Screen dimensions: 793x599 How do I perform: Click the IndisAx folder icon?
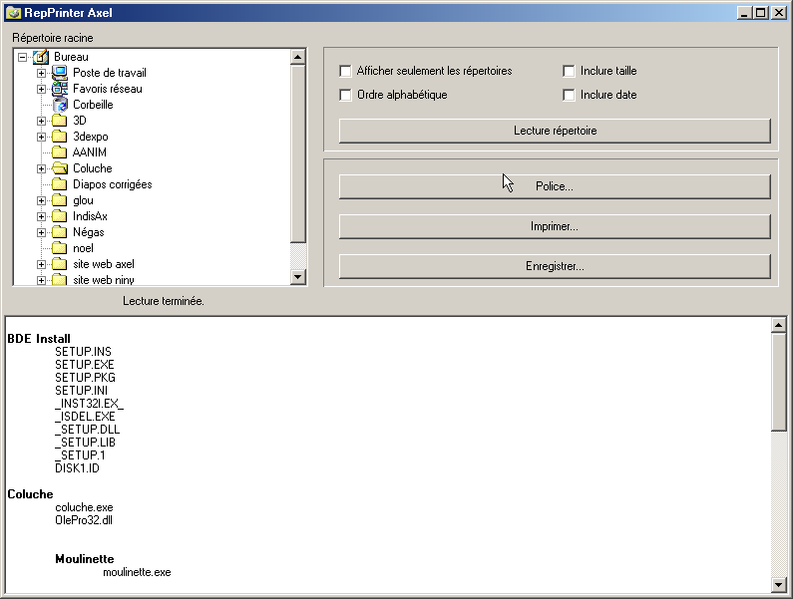coord(60,216)
